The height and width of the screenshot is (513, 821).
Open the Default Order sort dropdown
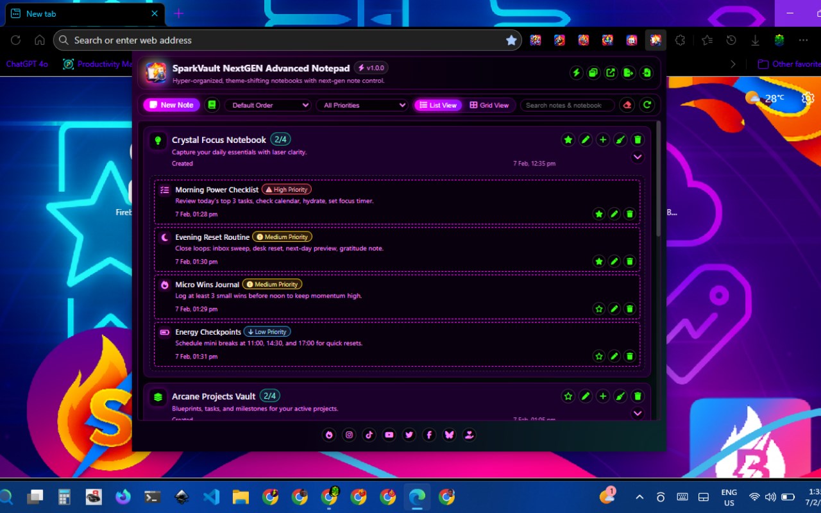[x=268, y=105]
